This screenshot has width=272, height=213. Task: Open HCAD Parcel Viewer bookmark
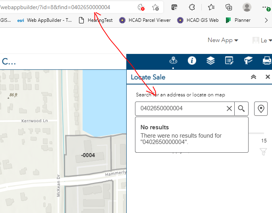point(145,20)
